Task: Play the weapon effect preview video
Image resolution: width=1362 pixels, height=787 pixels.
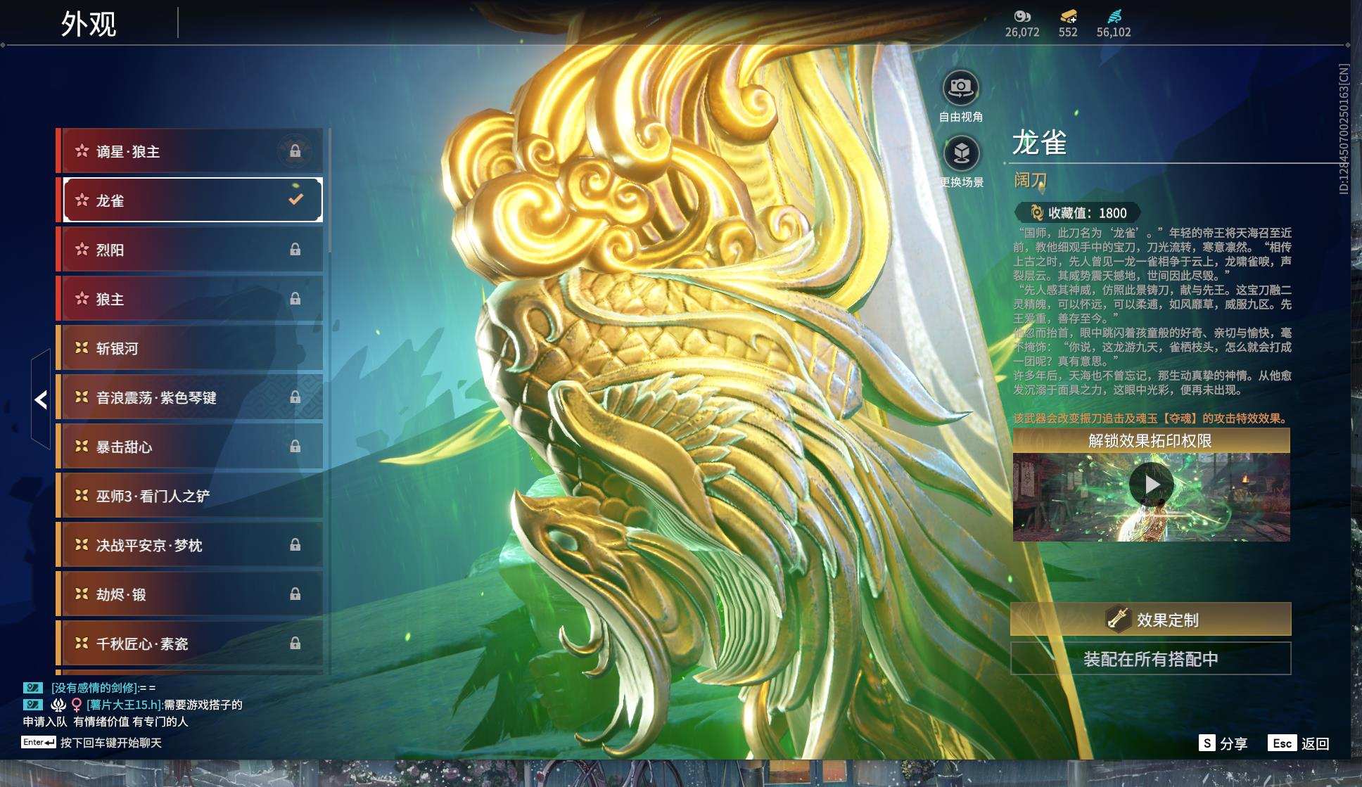Action: (x=1151, y=485)
